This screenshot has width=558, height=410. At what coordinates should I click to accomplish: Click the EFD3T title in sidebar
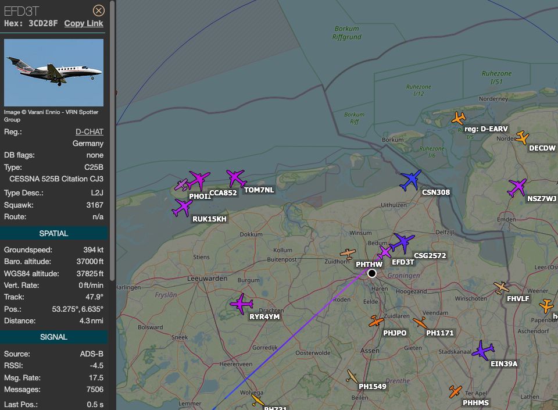tap(22, 12)
